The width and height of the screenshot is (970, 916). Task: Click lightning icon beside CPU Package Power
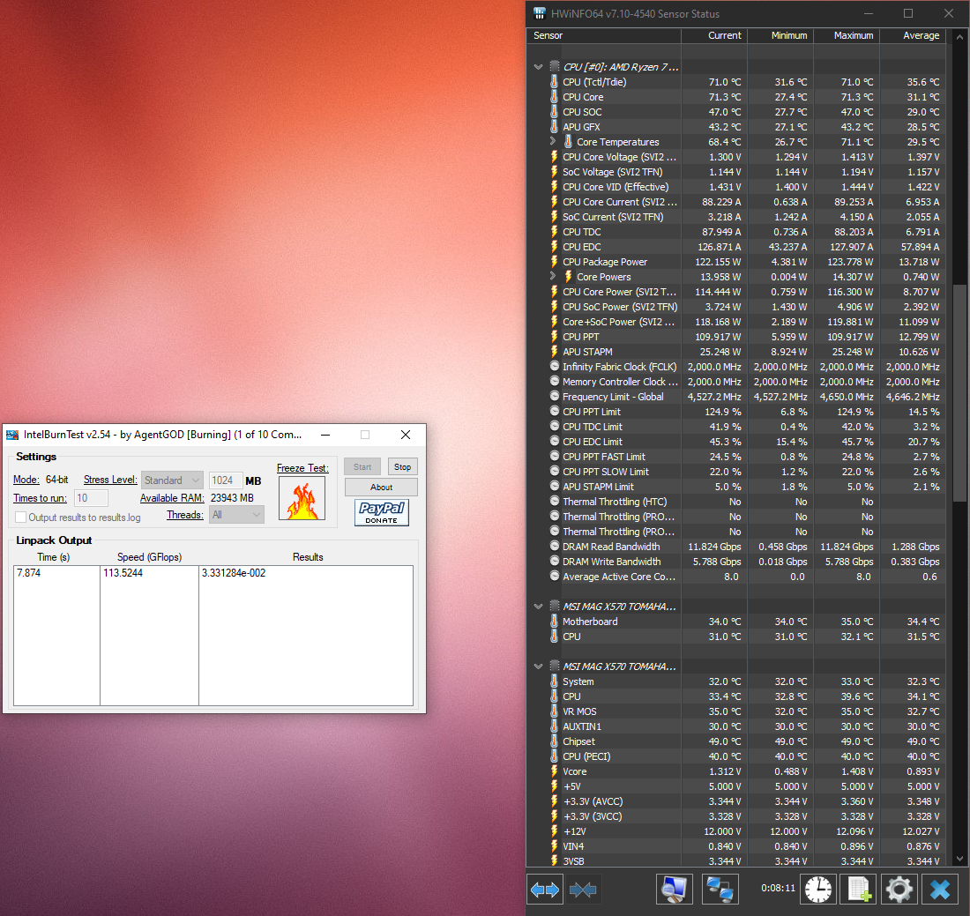point(555,262)
